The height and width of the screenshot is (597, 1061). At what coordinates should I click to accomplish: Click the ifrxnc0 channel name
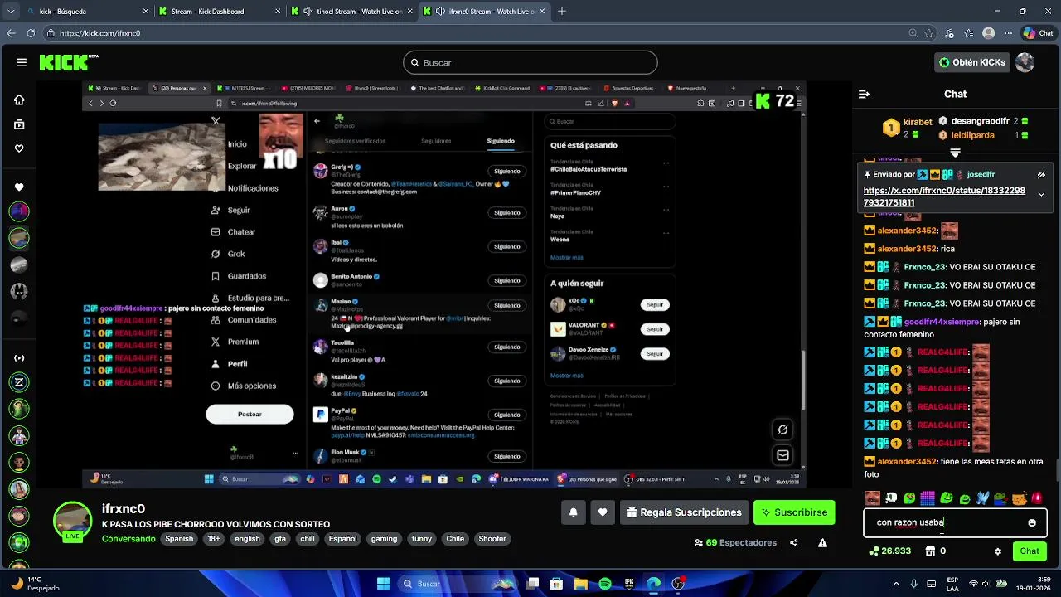124,509
